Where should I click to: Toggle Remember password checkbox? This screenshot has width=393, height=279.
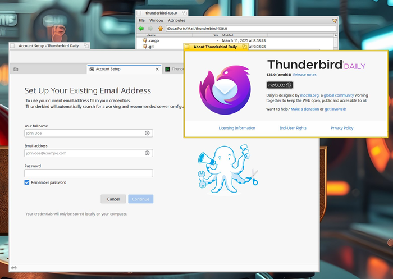click(x=27, y=182)
